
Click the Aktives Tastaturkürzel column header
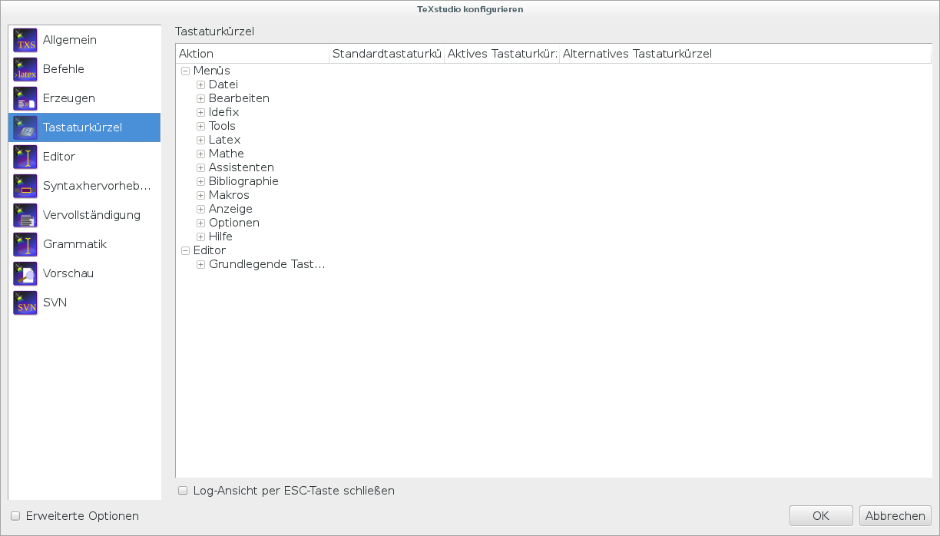(502, 54)
